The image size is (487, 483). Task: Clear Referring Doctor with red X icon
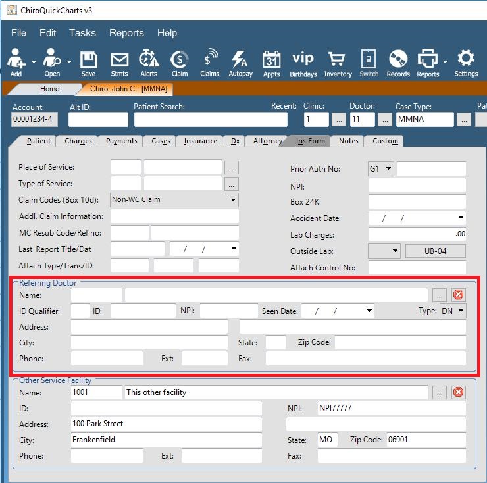click(x=458, y=294)
